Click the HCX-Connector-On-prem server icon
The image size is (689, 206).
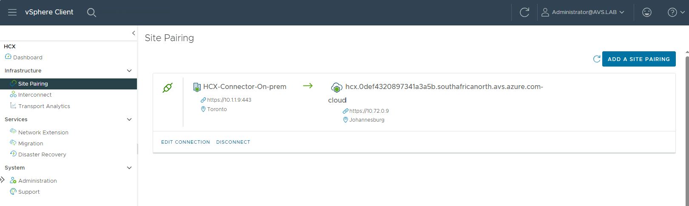tap(197, 87)
